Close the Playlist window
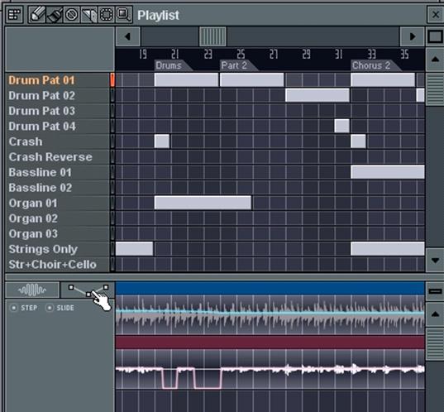This screenshot has width=444, height=412. 435,14
